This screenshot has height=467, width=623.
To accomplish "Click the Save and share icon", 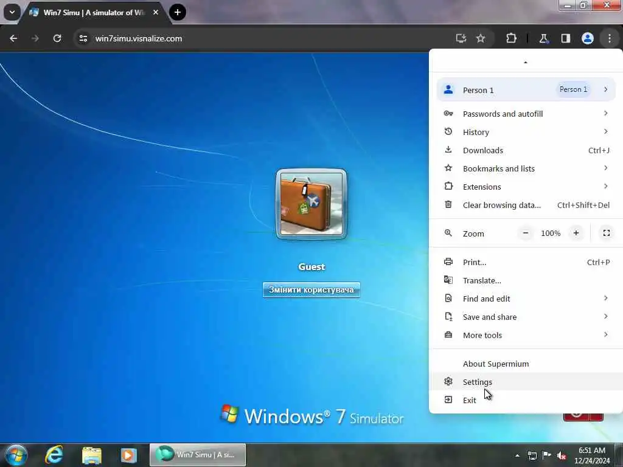I will click(x=448, y=316).
